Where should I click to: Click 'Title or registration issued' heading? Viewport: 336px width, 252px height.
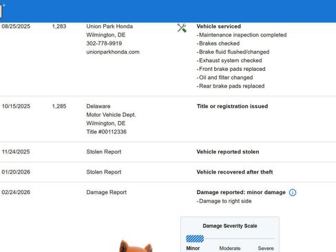coord(232,106)
